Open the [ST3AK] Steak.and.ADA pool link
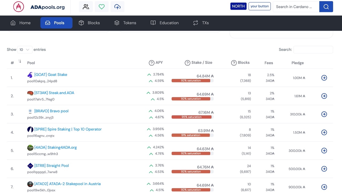 54,93
